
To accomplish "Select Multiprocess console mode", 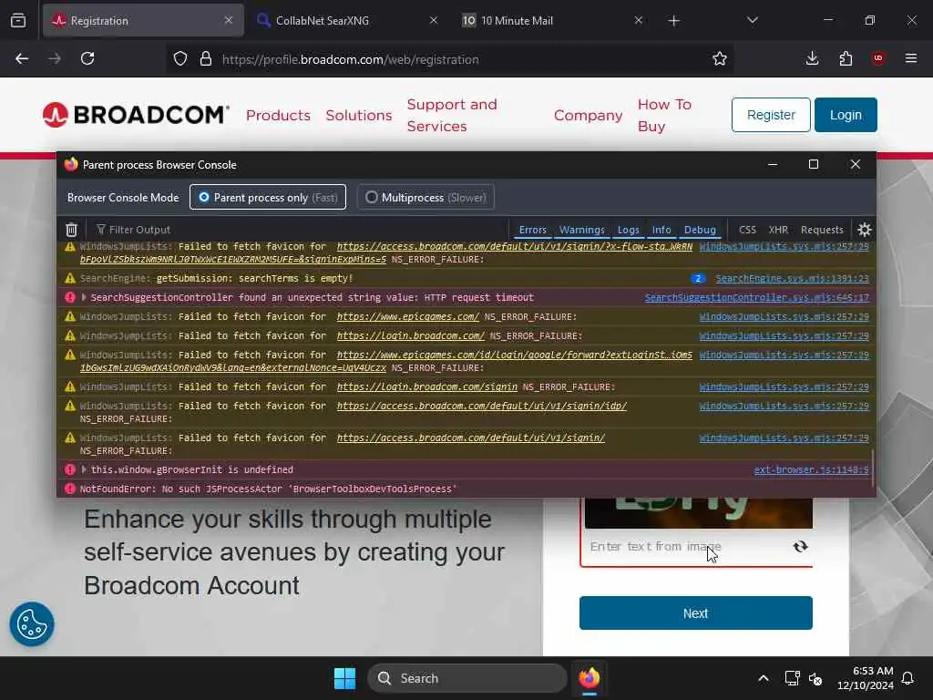I will coord(425,197).
